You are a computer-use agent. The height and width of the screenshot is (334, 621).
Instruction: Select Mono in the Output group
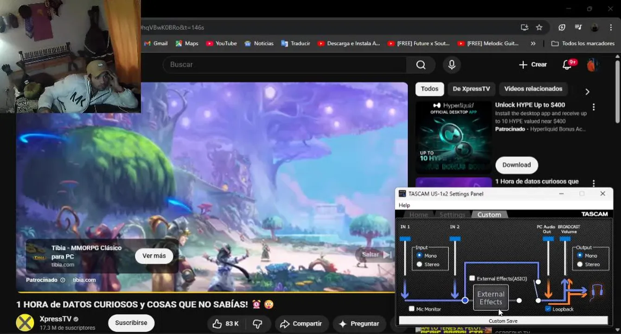(x=580, y=256)
